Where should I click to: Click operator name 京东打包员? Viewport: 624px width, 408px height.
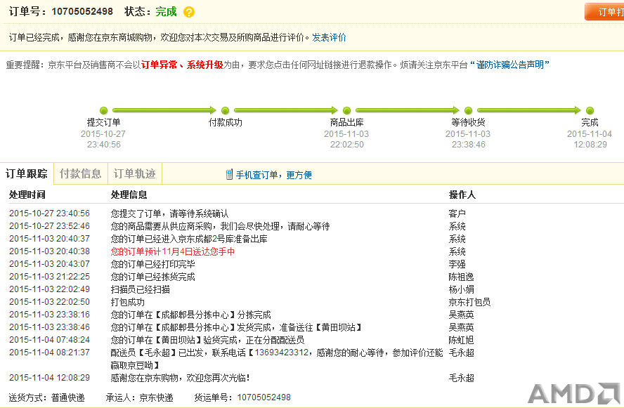469,302
